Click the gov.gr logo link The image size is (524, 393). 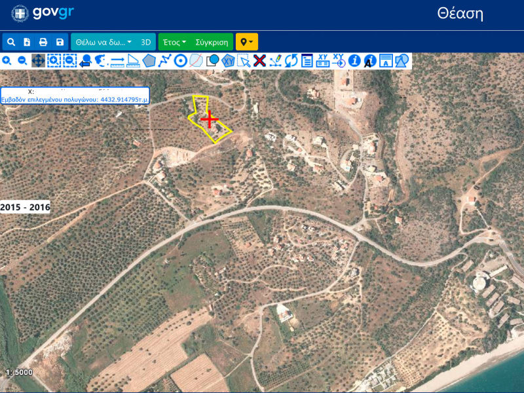click(x=43, y=13)
